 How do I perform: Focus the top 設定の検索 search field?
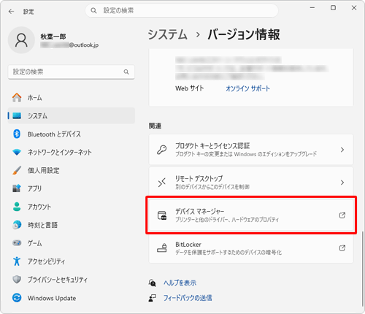[x=182, y=10]
